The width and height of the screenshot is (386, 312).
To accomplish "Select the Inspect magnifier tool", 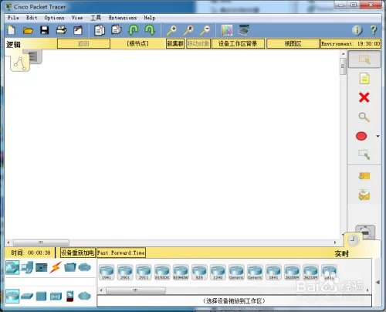I will [x=364, y=117].
